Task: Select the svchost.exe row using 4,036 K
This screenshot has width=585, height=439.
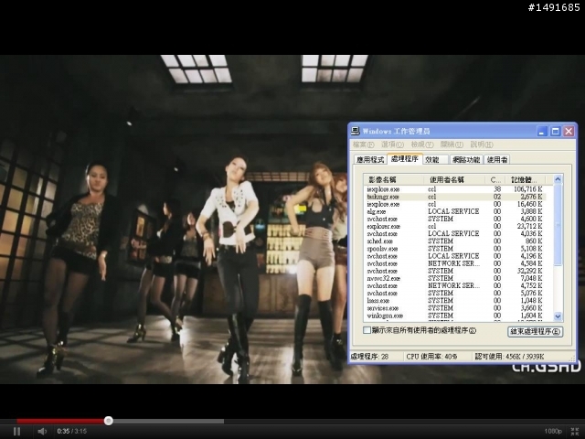Action: click(455, 234)
